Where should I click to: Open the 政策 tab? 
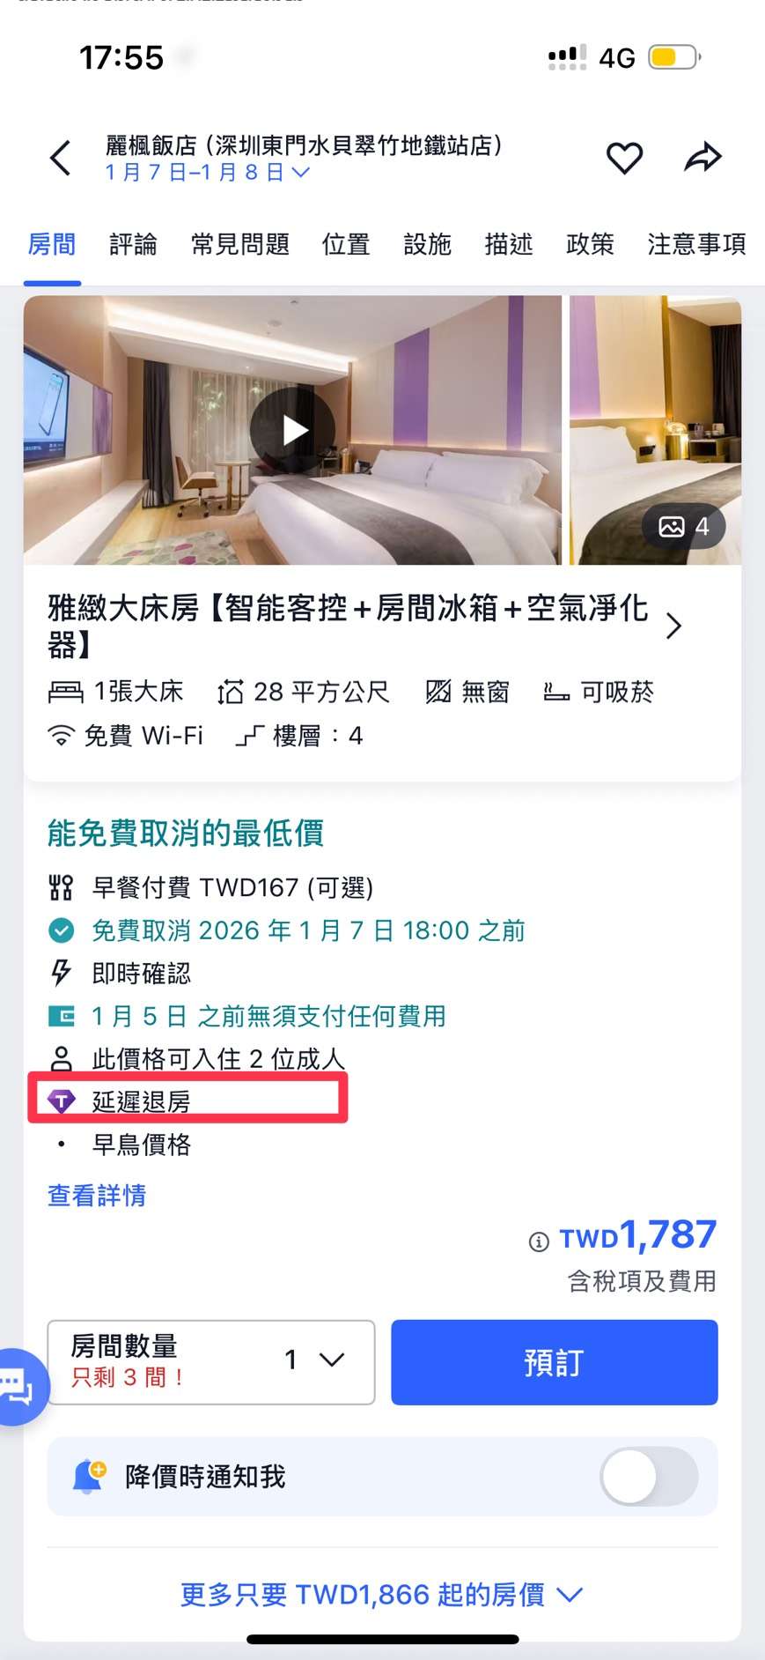pyautogui.click(x=590, y=244)
